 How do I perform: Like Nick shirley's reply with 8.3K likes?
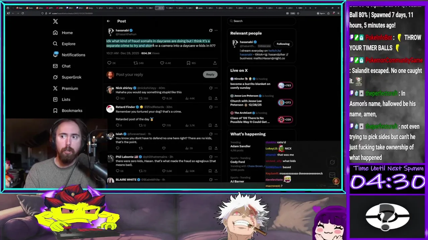tap(167, 98)
